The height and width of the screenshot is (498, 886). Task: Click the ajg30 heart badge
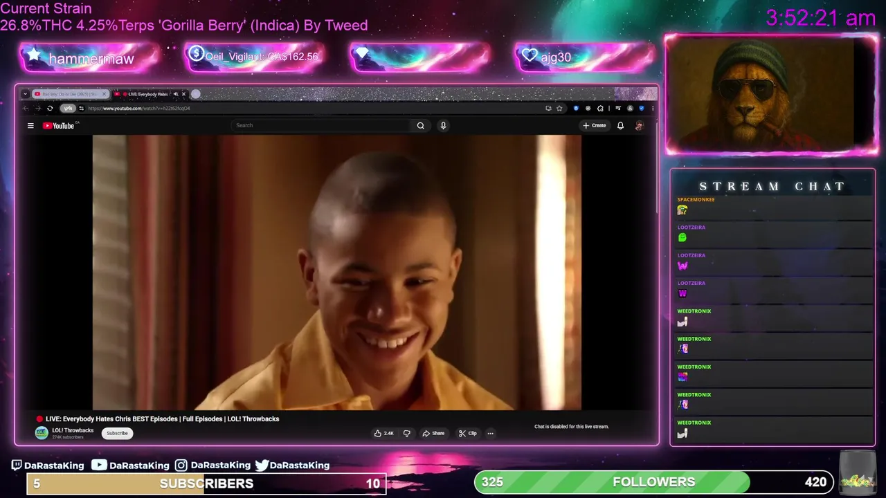(x=584, y=57)
